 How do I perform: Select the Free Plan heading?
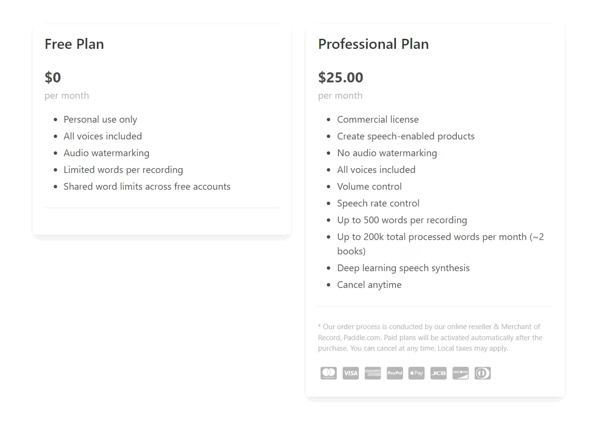(74, 44)
